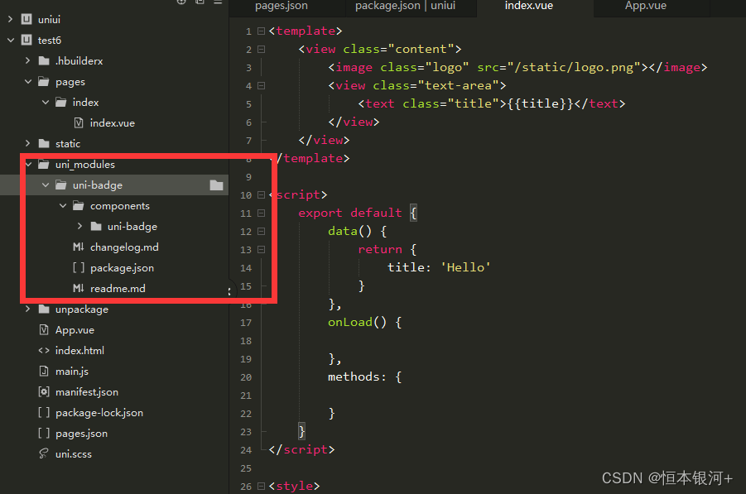Click the package-lock.json bracket icon
Viewport: 746px width, 494px height.
[x=44, y=413]
